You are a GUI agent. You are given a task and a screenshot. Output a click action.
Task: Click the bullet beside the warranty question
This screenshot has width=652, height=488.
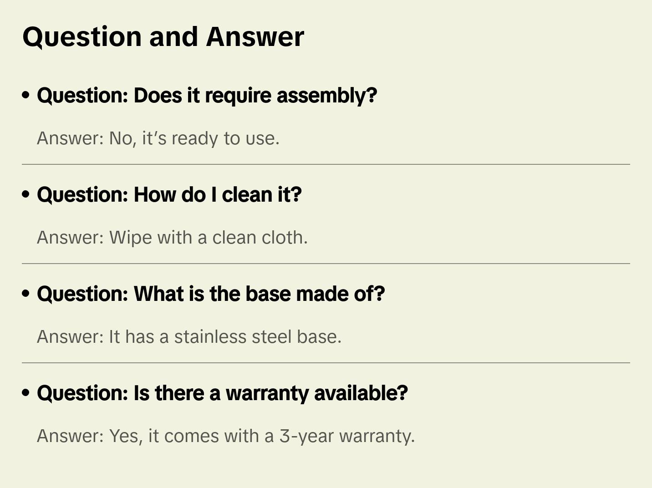click(26, 393)
